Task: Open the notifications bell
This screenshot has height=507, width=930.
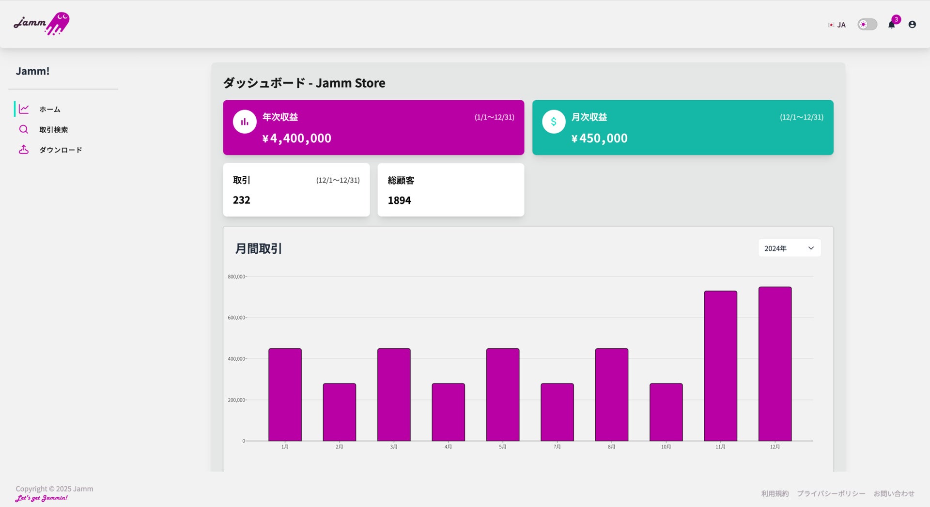Action: (891, 25)
